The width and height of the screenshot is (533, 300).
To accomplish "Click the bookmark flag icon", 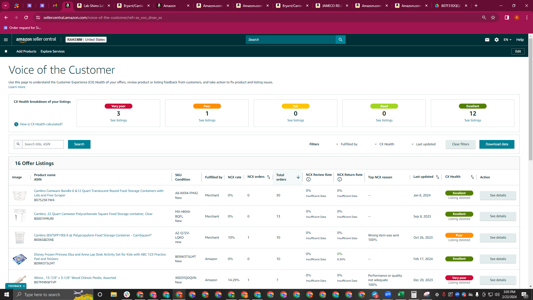I will click(6, 51).
